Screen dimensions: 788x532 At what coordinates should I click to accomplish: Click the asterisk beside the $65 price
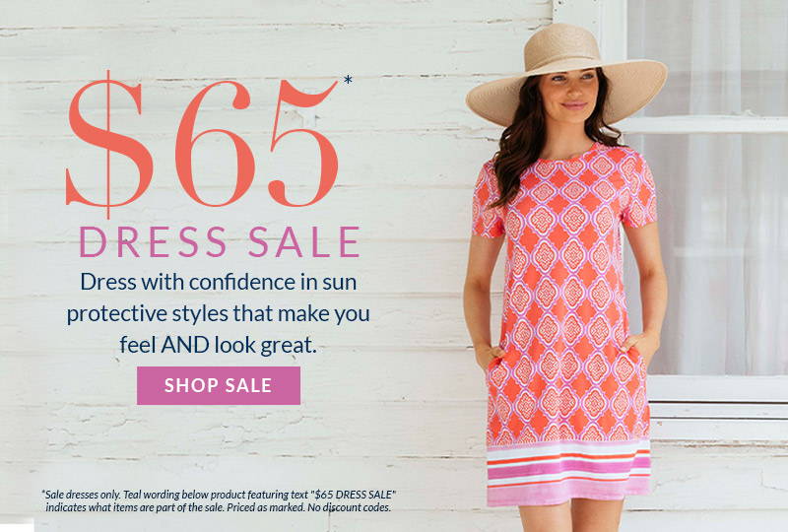point(348,81)
